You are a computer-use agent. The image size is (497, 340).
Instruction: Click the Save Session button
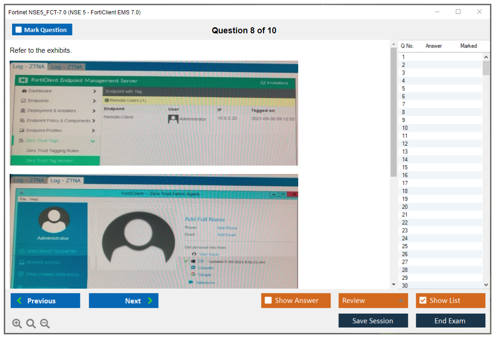coord(373,321)
